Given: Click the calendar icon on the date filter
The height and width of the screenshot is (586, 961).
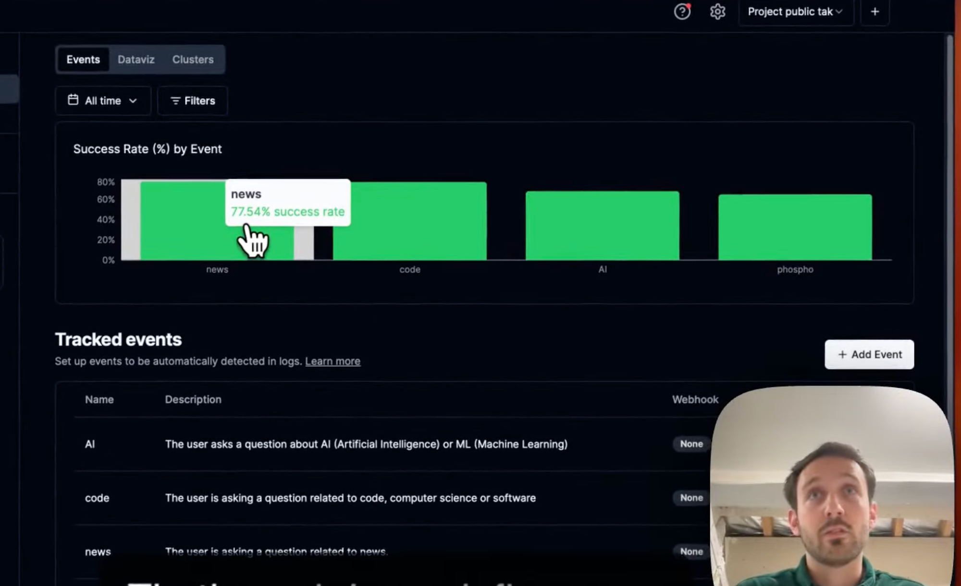Looking at the screenshot, I should [73, 100].
